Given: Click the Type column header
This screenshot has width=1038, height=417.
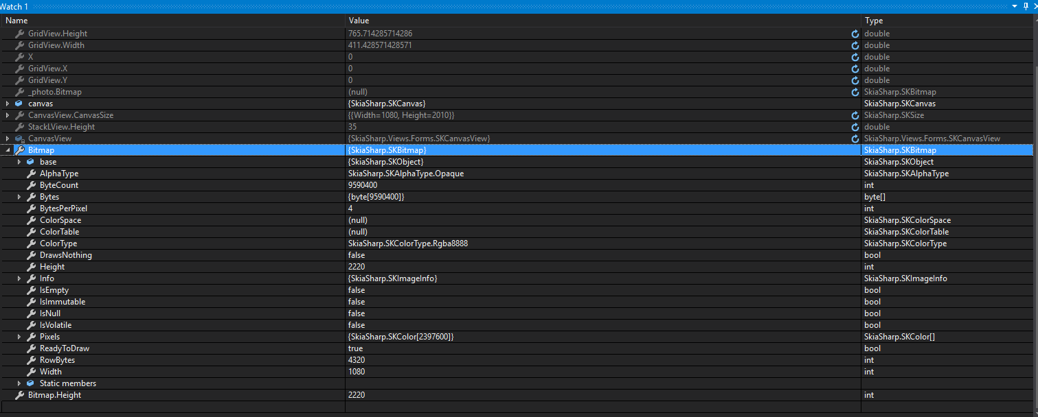Looking at the screenshot, I should coord(947,21).
